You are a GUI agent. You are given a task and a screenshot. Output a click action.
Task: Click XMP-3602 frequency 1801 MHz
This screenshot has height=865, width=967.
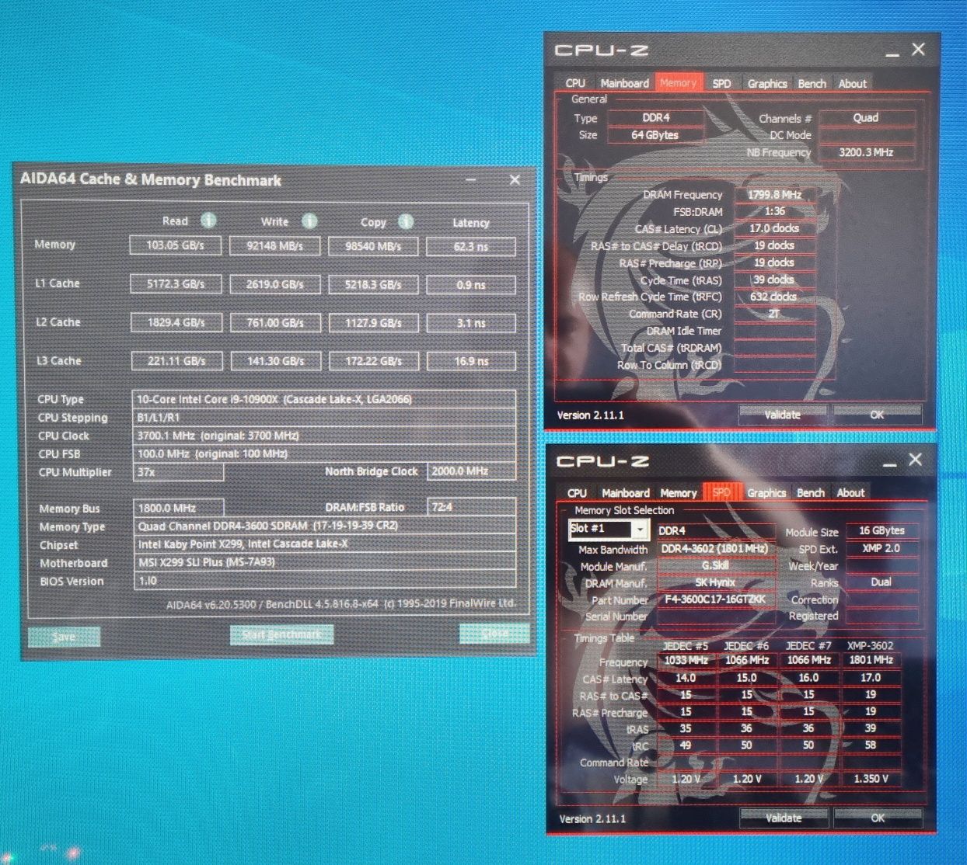click(x=871, y=660)
